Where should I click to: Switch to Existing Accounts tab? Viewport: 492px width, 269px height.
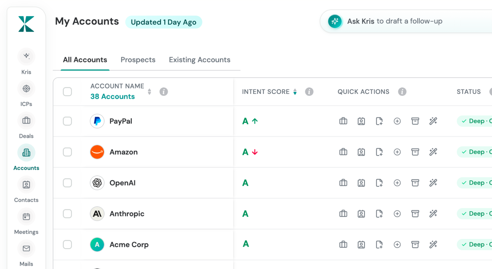(199, 60)
